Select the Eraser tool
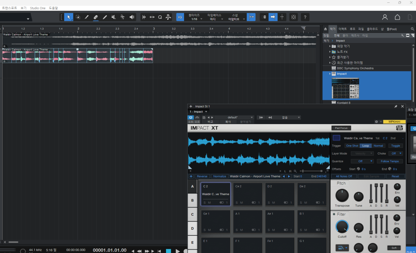The image size is (416, 253). [96, 17]
